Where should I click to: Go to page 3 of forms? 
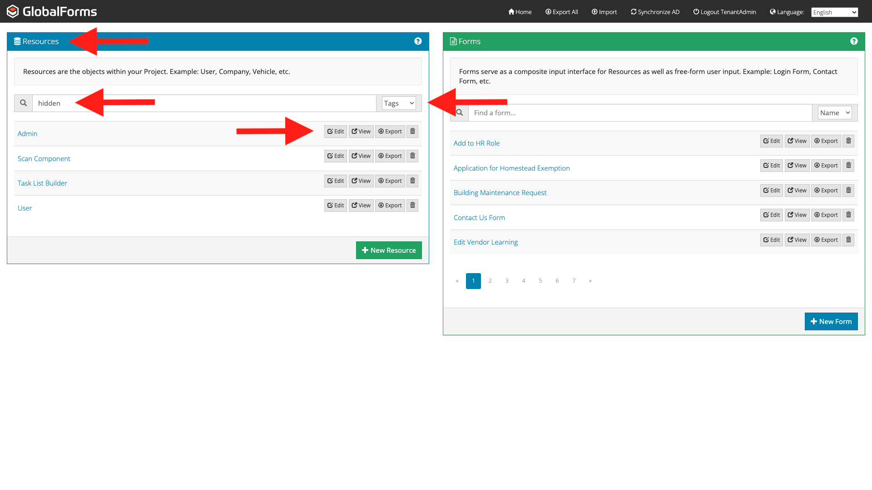507,281
